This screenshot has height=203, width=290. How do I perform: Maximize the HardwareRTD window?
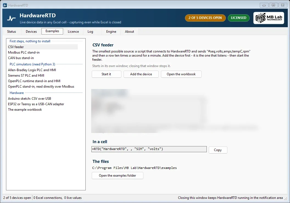pyautogui.click(x=273, y=5)
